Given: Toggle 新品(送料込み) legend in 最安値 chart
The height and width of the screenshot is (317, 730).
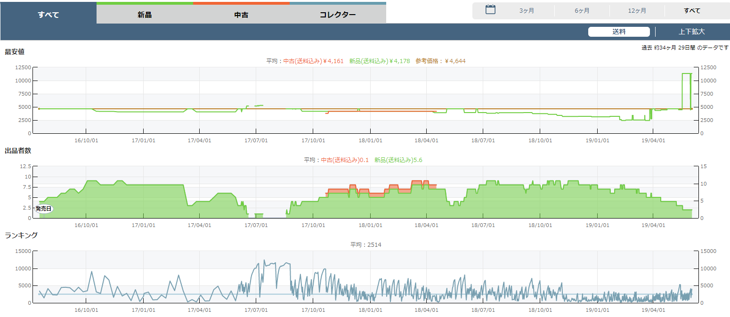Looking at the screenshot, I should point(379,61).
